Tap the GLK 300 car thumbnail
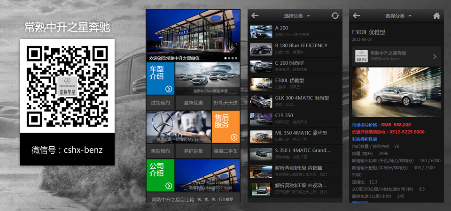Image resolution: width=451 pixels, height=211 pixels. (261, 102)
